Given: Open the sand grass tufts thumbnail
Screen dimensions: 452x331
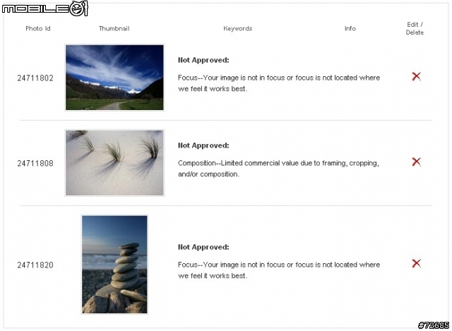Looking at the screenshot, I should click(x=114, y=163).
